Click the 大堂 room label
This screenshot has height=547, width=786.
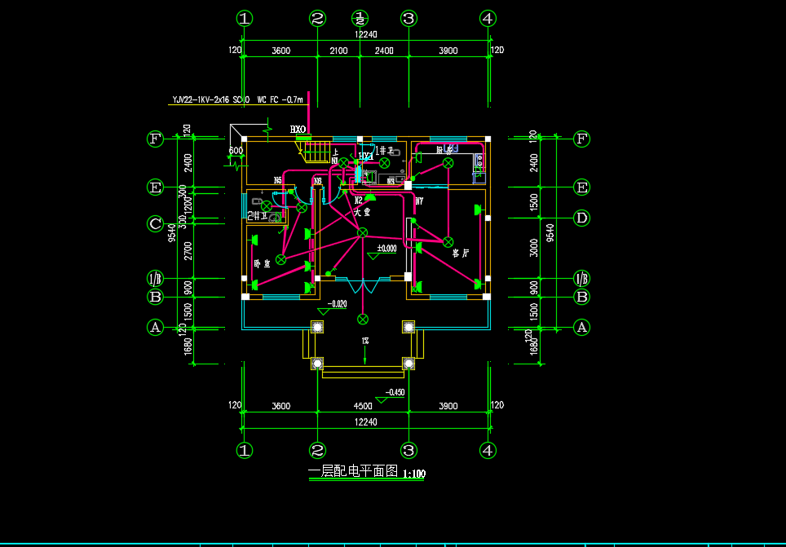pyautogui.click(x=362, y=213)
